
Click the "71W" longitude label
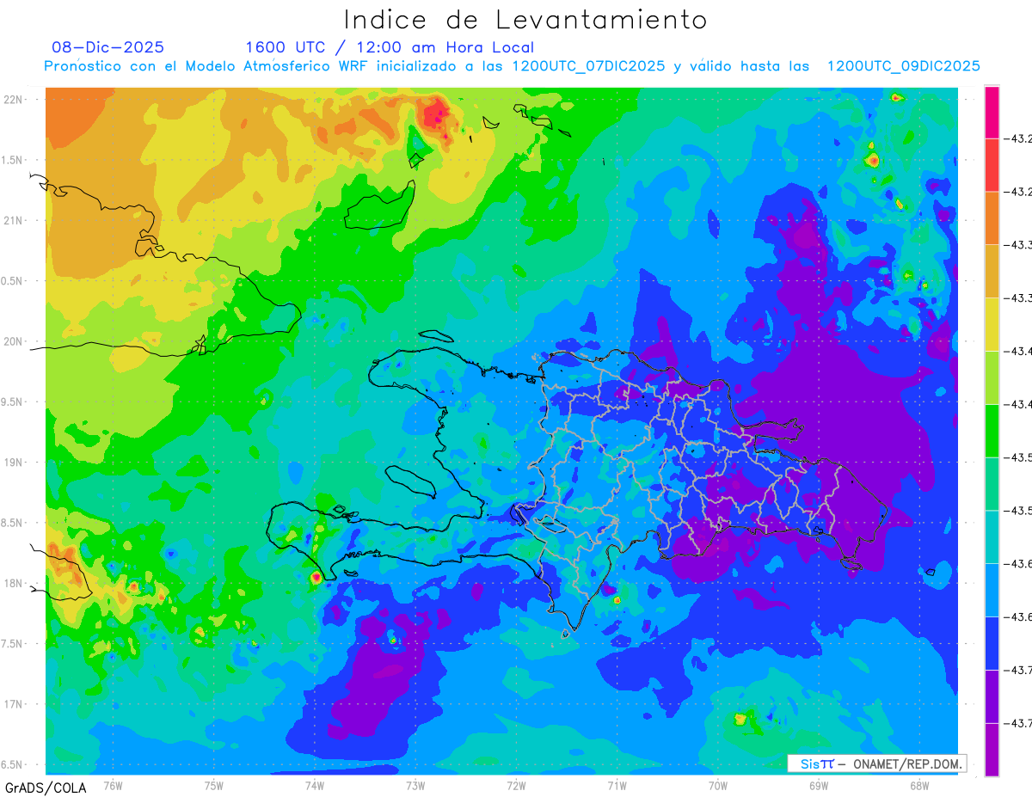[x=617, y=784]
